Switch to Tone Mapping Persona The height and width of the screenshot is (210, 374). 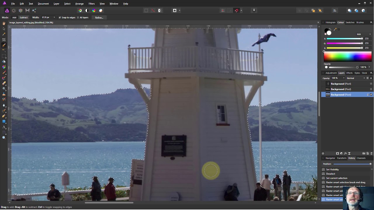pyautogui.click(x=27, y=10)
